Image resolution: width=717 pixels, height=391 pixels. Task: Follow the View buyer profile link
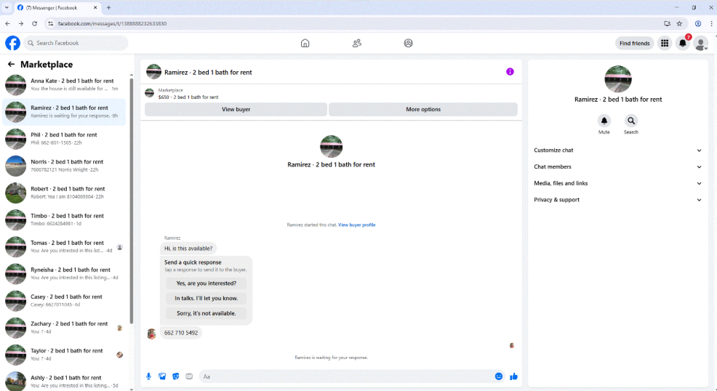click(356, 225)
